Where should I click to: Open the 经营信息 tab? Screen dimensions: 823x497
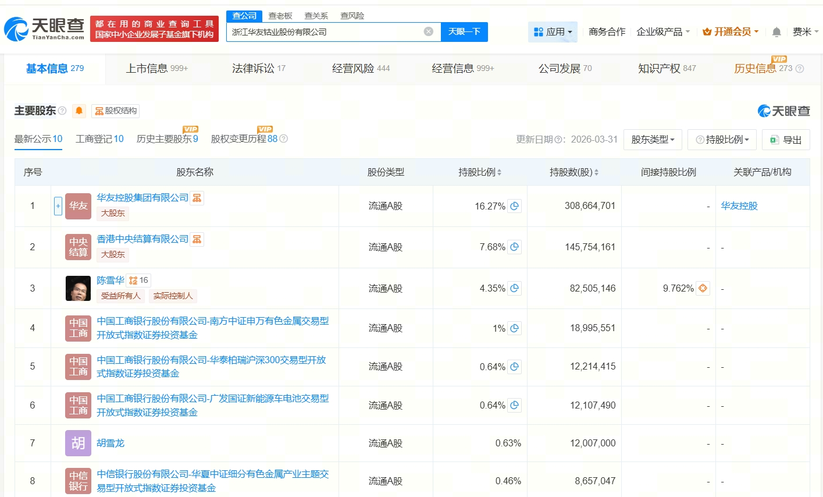click(463, 69)
